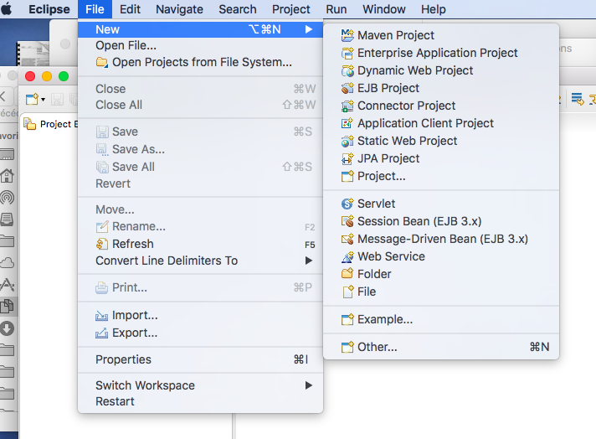Click the Refresh icon in File menu
Screen dimensions: 596x439
pos(102,244)
